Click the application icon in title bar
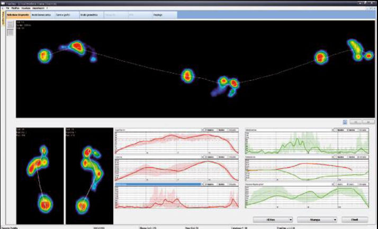Image resolution: width=378 pixels, height=229 pixels. tap(3, 4)
